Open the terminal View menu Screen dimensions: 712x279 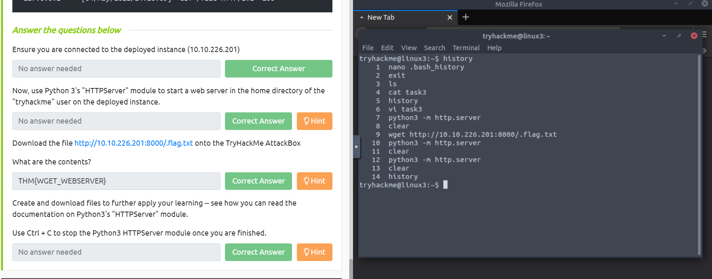pyautogui.click(x=409, y=48)
